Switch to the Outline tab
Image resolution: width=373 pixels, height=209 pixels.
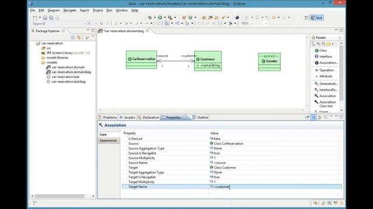click(x=200, y=117)
